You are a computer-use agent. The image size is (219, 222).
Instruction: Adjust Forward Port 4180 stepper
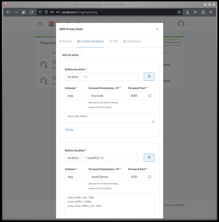click(149, 177)
